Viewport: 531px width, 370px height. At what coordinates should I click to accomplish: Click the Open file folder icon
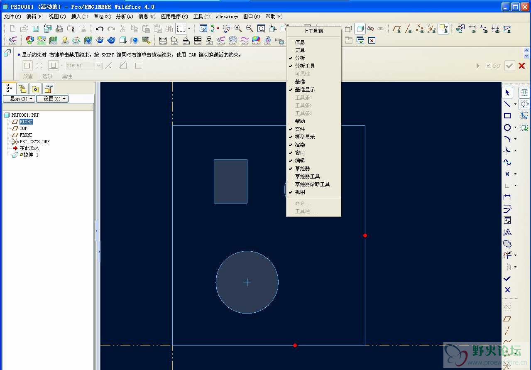point(24,29)
